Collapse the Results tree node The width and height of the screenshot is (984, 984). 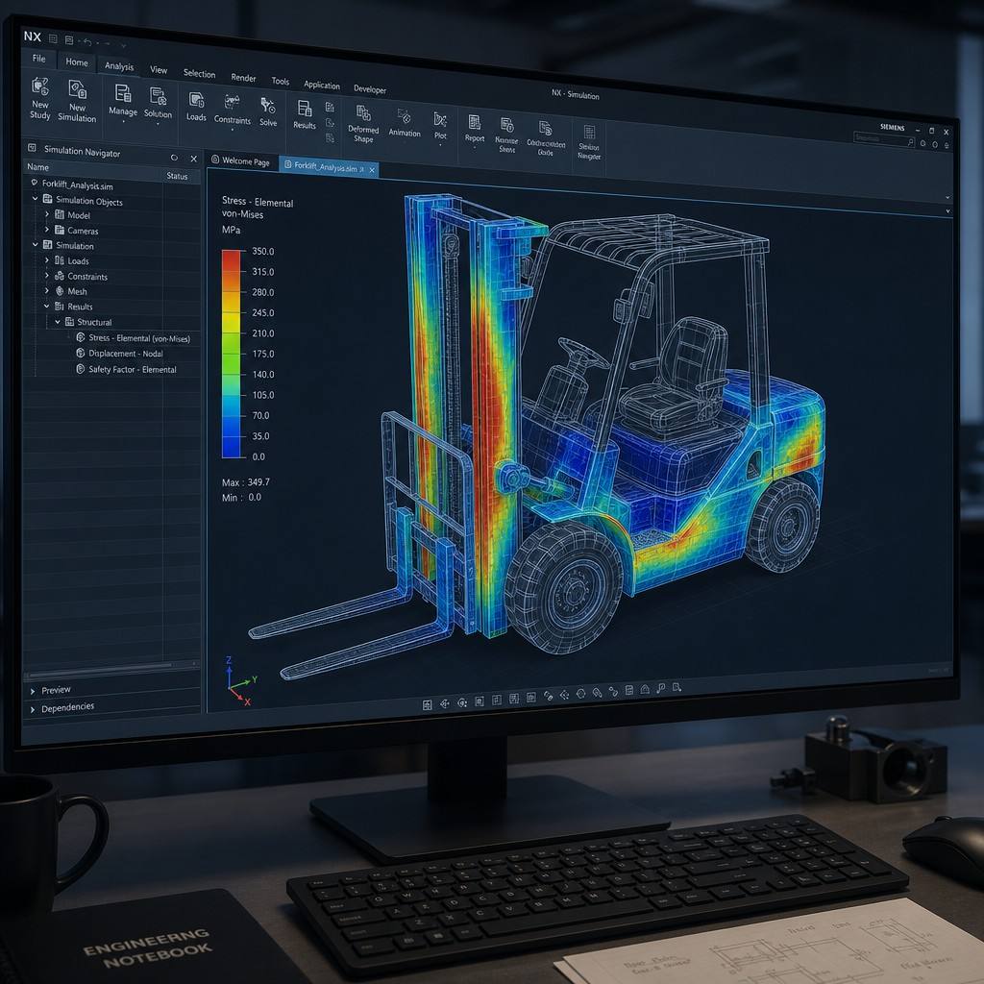click(46, 306)
